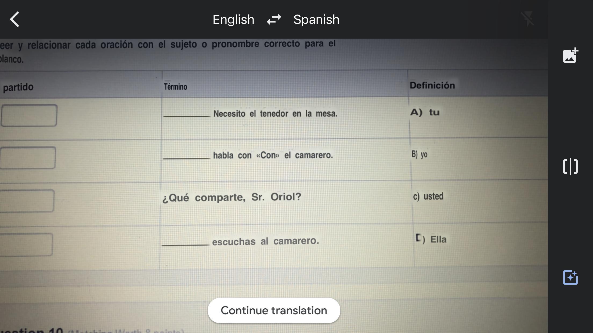Tap the 'A) tu' option text
593x333 pixels.
tap(425, 112)
